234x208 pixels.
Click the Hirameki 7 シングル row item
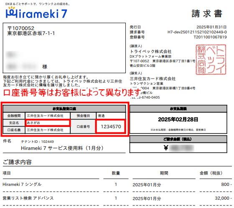(x=22, y=185)
